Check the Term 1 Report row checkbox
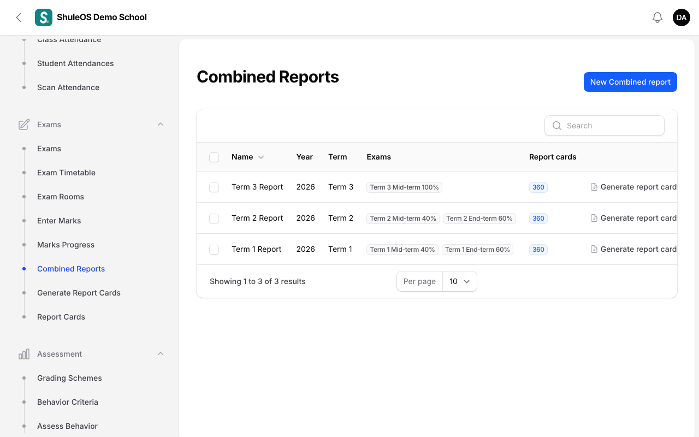 214,250
